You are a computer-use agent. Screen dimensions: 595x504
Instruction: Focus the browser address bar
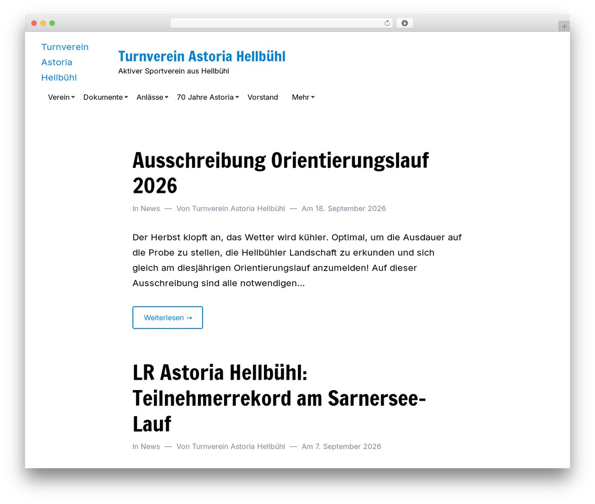[x=281, y=23]
